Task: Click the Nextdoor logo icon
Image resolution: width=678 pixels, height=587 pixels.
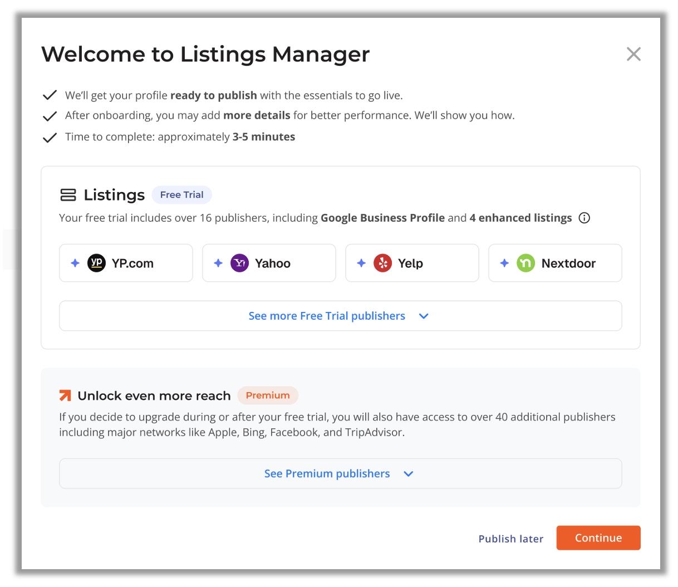Action: tap(525, 263)
